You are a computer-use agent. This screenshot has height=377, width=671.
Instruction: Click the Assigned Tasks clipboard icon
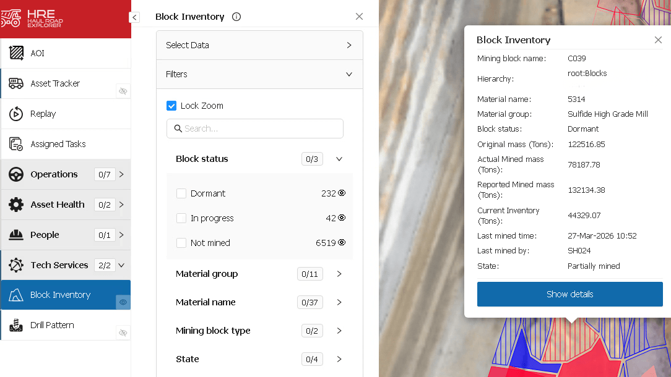click(x=16, y=144)
